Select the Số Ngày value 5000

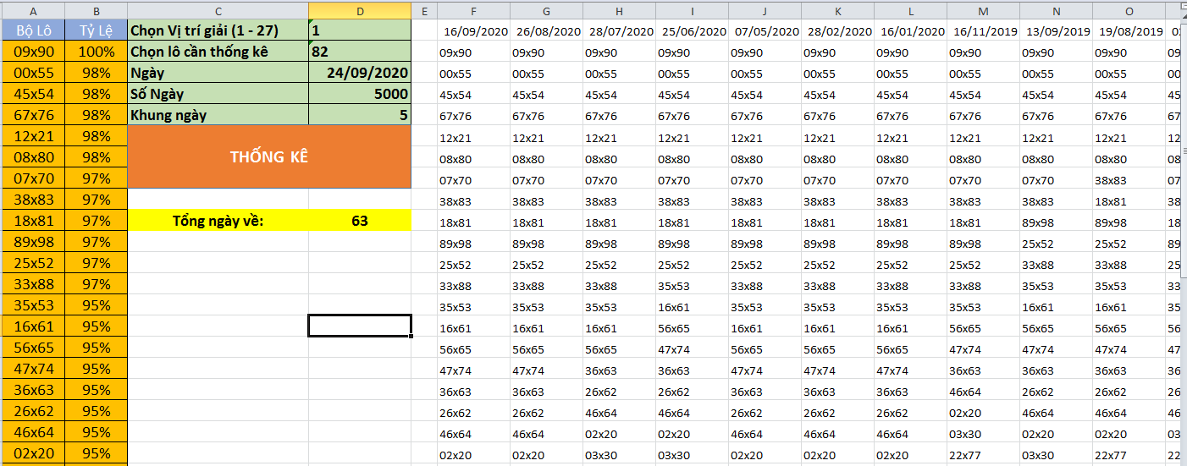click(359, 94)
